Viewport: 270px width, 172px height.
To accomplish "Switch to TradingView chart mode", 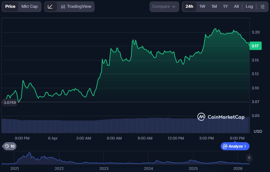I will tap(76, 6).
